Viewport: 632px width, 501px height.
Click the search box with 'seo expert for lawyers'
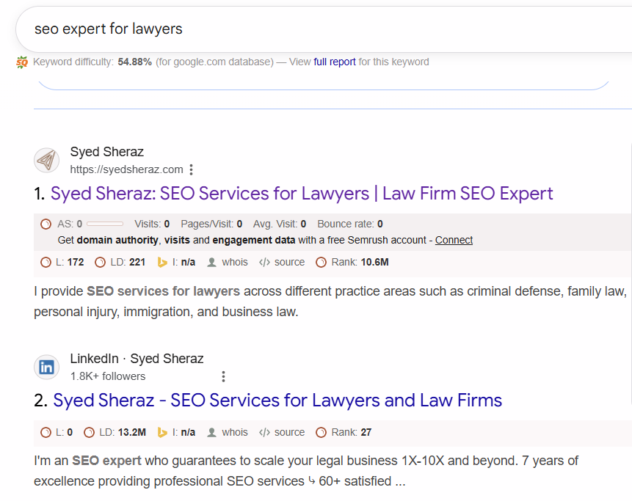point(324,29)
